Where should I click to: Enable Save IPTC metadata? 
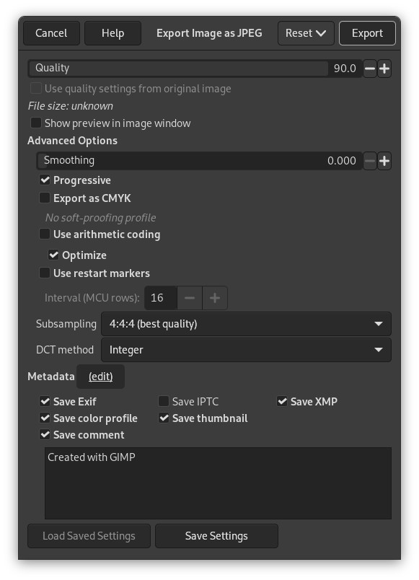click(x=163, y=401)
